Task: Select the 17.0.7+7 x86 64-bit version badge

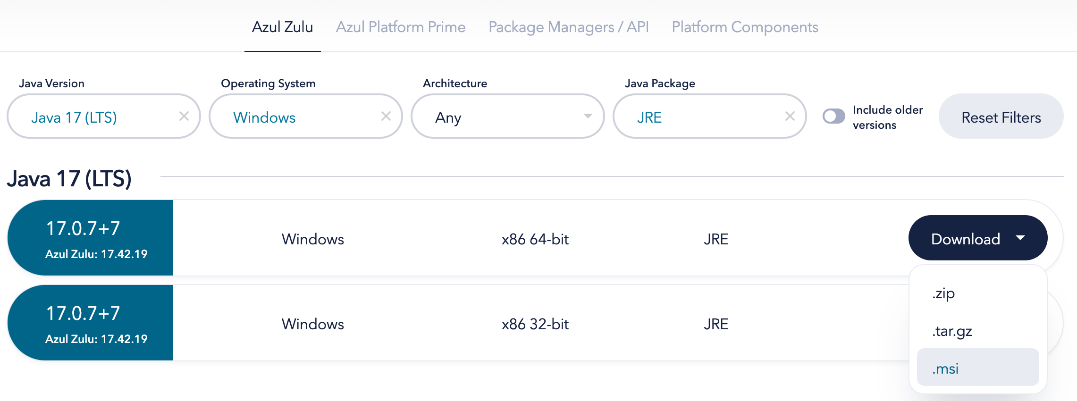Action: (x=91, y=238)
